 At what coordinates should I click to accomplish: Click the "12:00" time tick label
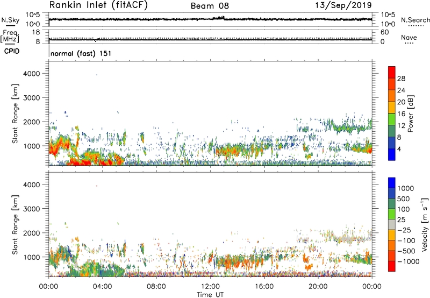tap(210, 287)
